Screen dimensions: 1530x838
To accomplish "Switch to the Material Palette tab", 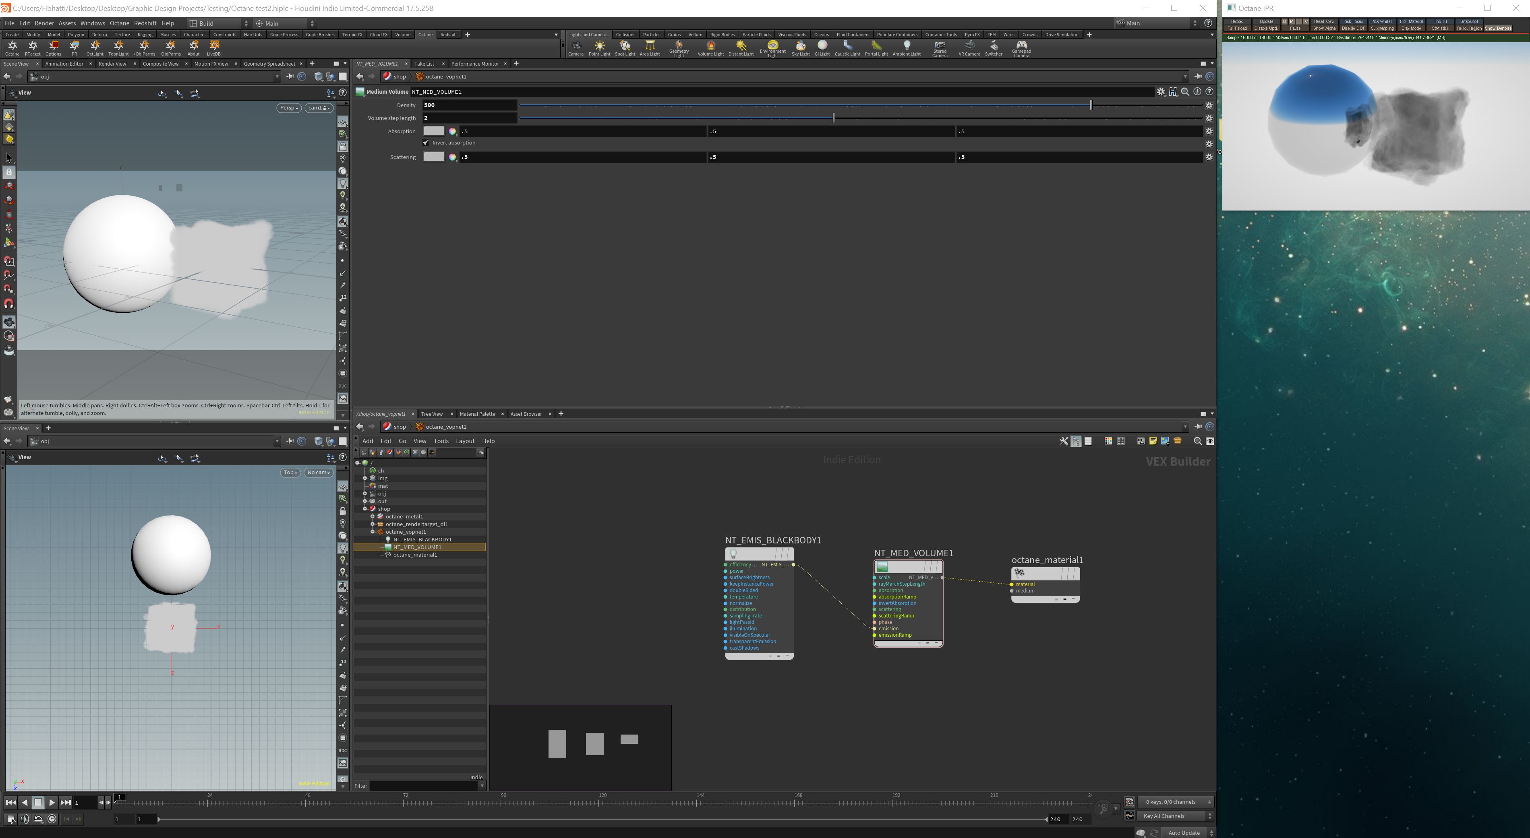I will (x=477, y=414).
